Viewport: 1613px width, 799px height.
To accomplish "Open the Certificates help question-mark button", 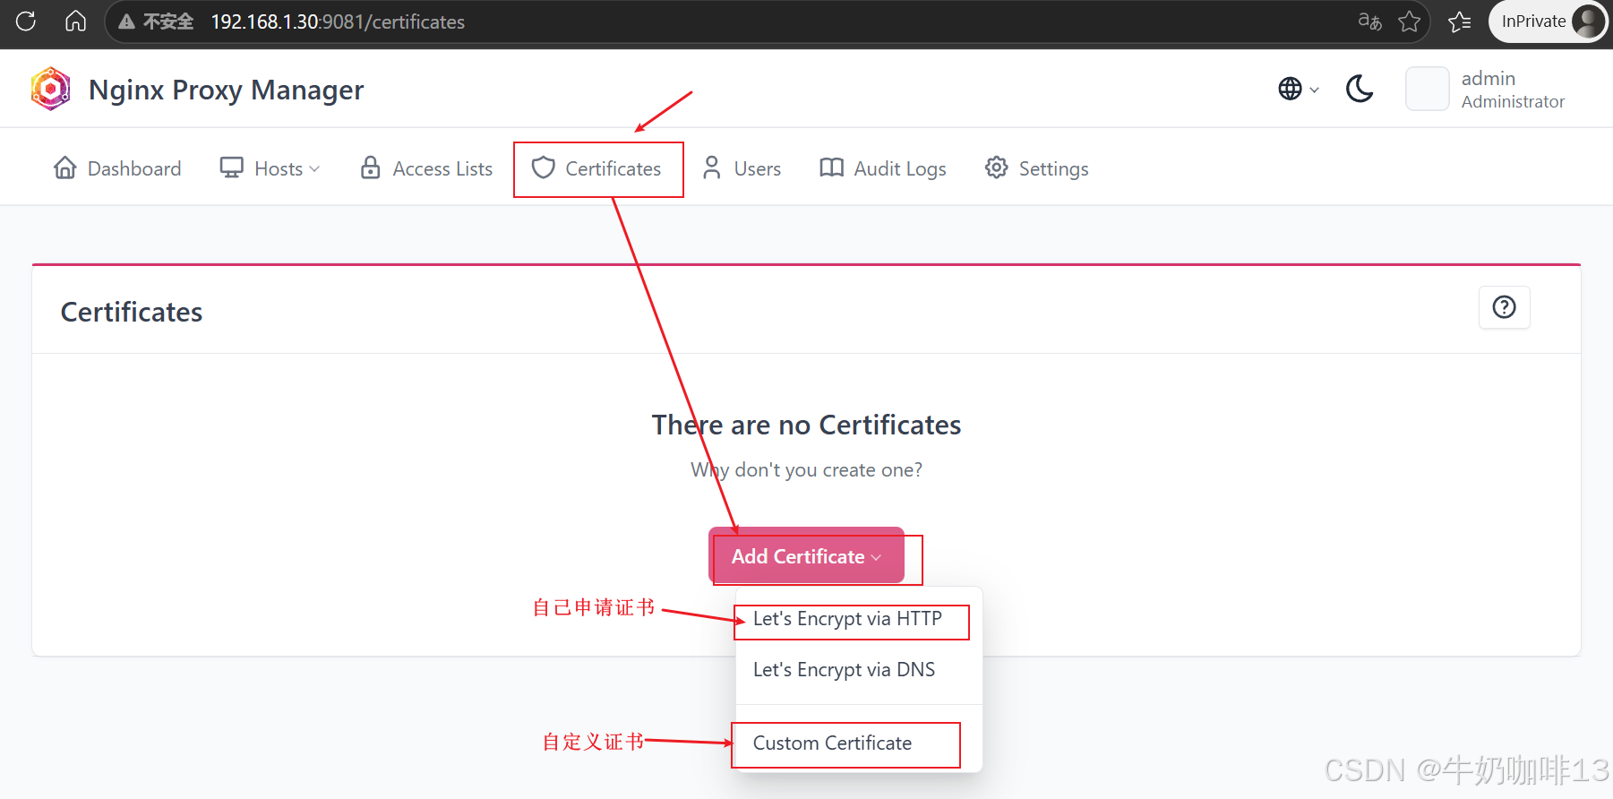I will click(1505, 307).
